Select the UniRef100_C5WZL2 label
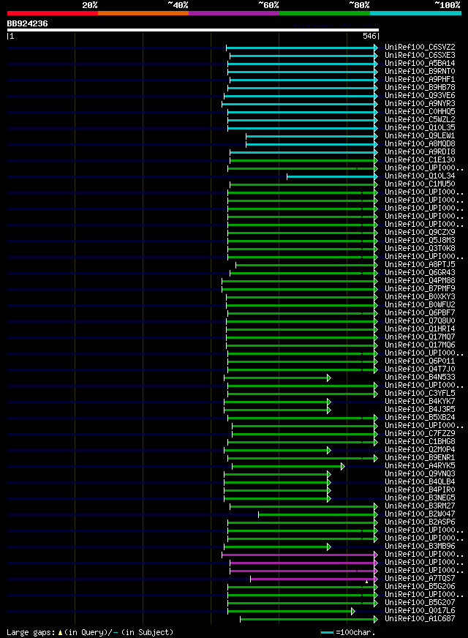468x638 pixels. (x=420, y=120)
